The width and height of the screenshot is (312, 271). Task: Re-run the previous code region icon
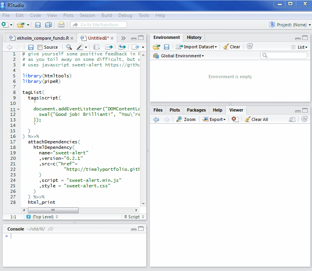point(122,47)
